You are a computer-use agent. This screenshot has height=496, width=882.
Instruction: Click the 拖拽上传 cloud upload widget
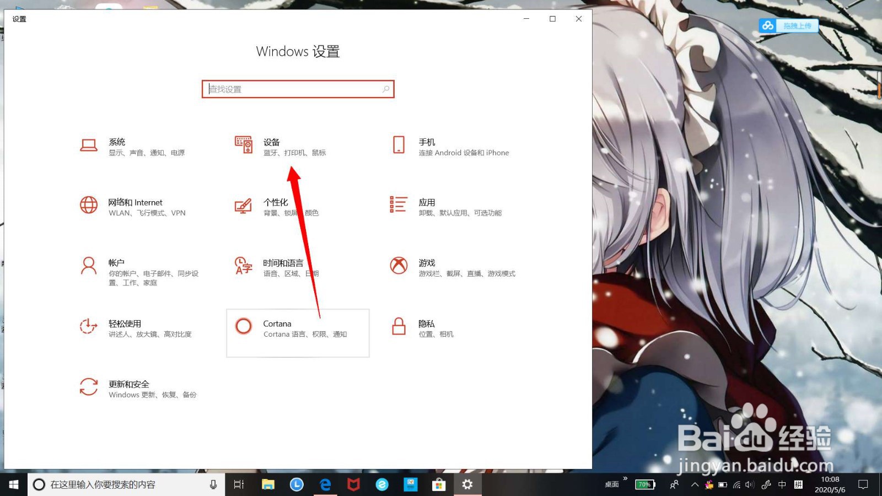point(789,25)
